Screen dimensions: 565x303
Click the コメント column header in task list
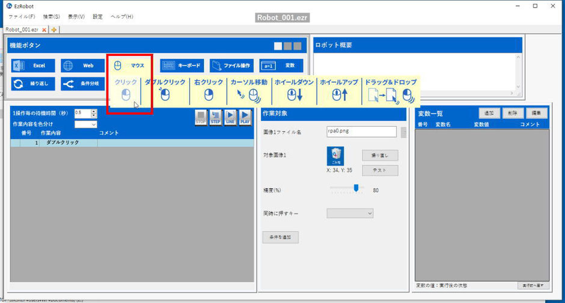(x=109, y=133)
